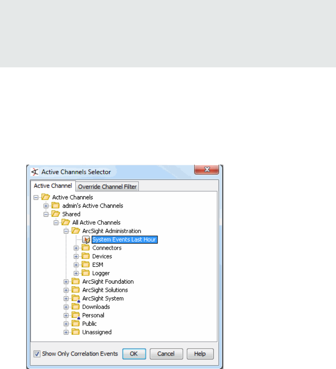Close the Active Channels Selector dialog
Screen dimensions: 336x369
tap(207, 169)
